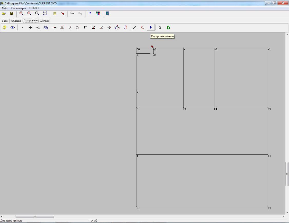The height and width of the screenshot is (223, 289).
Task: Select the single point tool
Action: (x=22, y=27)
